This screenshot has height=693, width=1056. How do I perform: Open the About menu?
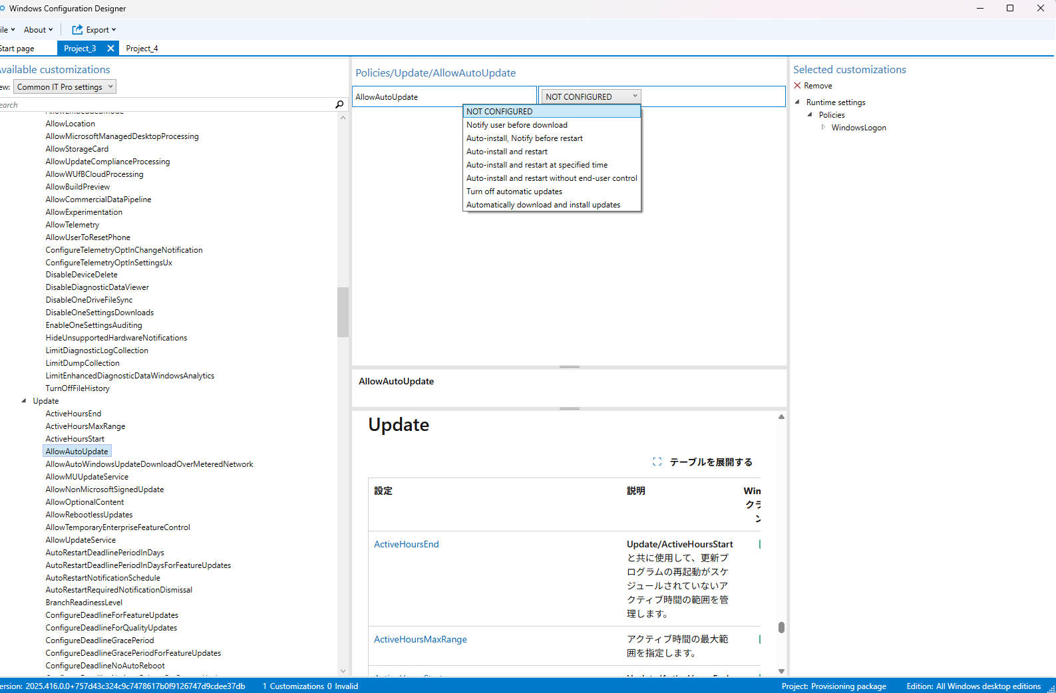coord(38,30)
